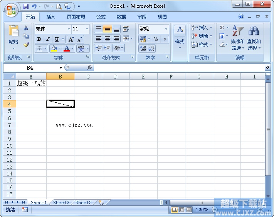Viewport: 274px width, 217px height.
Task: Apply the red font color
Action: (x=67, y=48)
